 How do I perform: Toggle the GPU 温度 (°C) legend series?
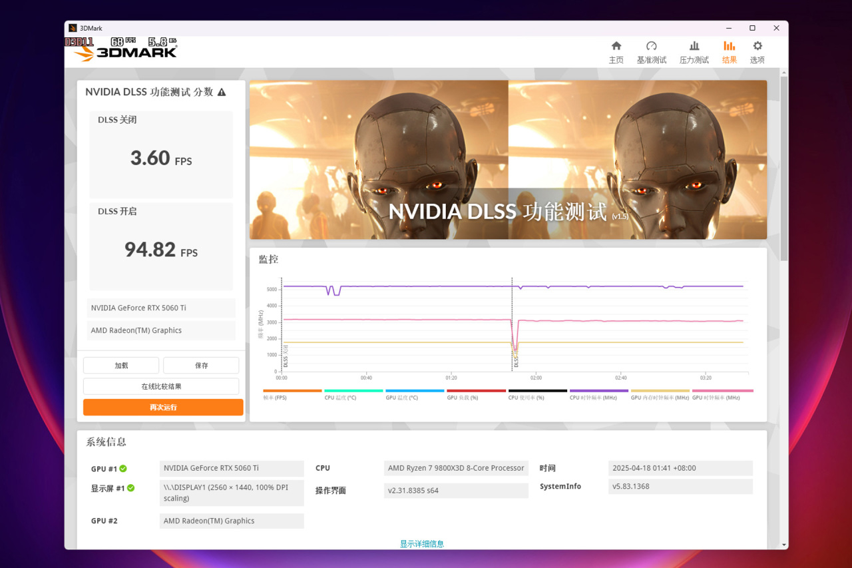(x=415, y=395)
